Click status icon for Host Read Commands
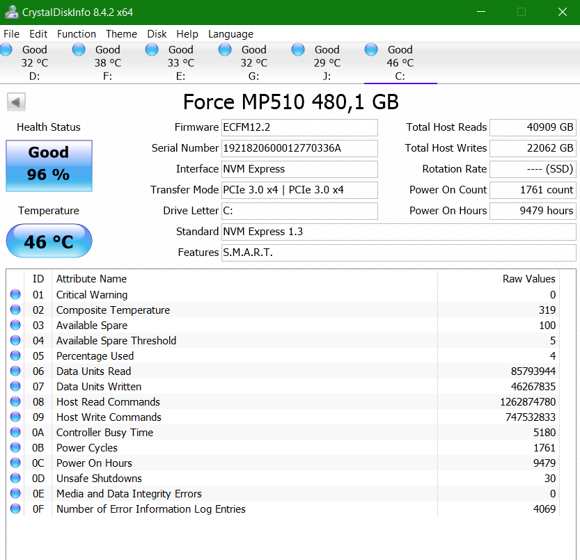The height and width of the screenshot is (560, 580). (15, 401)
